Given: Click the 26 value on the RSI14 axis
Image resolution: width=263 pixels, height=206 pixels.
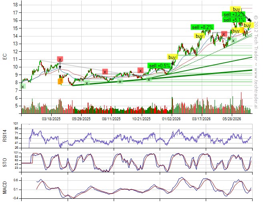Looking at the screenshot, I should click(x=16, y=148).
